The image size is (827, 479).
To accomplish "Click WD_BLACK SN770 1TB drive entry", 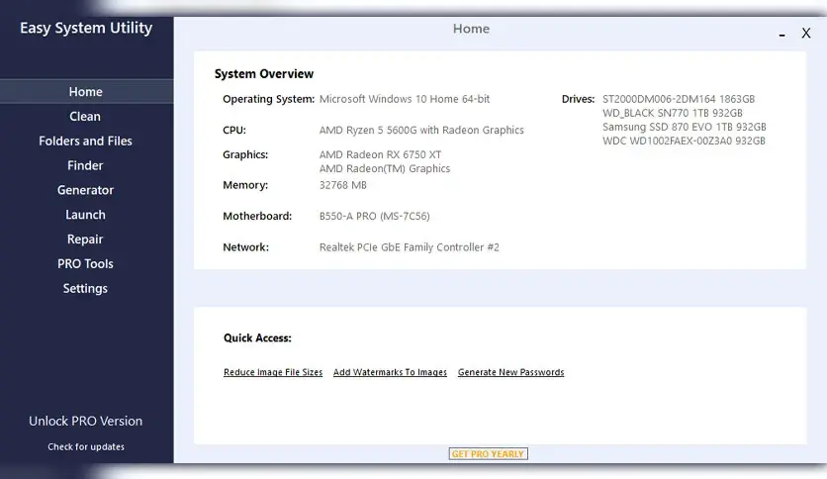I will [x=673, y=113].
